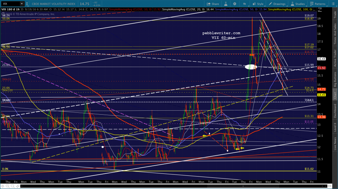Open the Drawings menu
The image size is (338, 189).
(x=277, y=4)
